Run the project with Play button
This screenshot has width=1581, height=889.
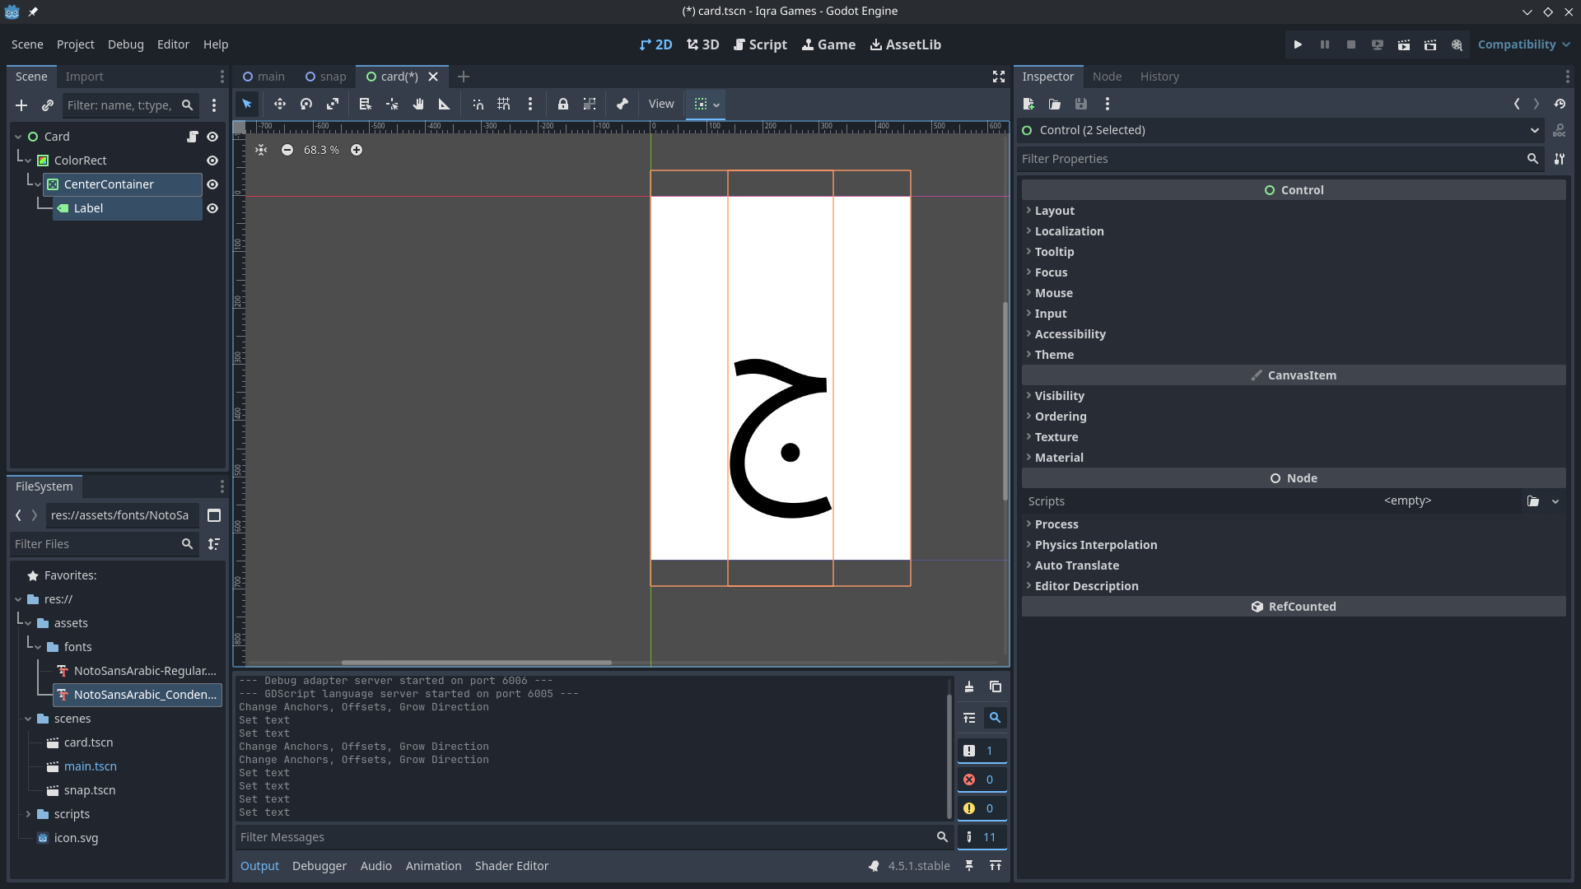1298,44
